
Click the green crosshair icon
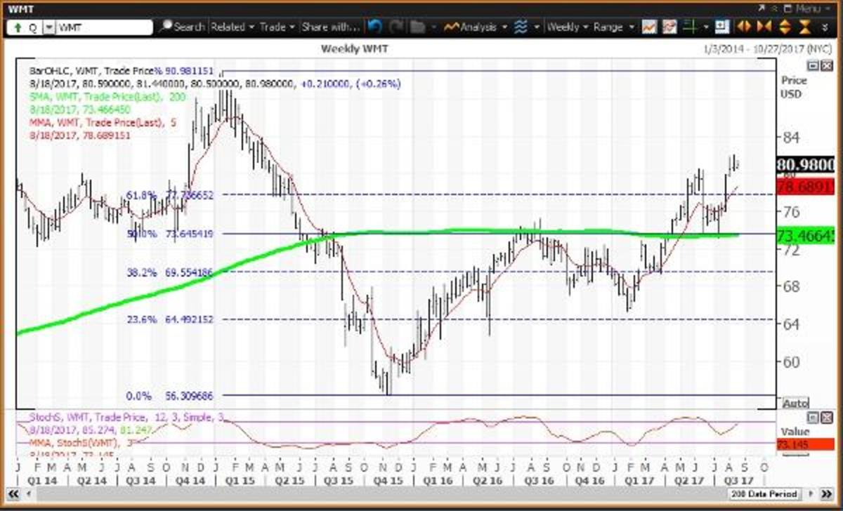pyautogui.click(x=690, y=27)
